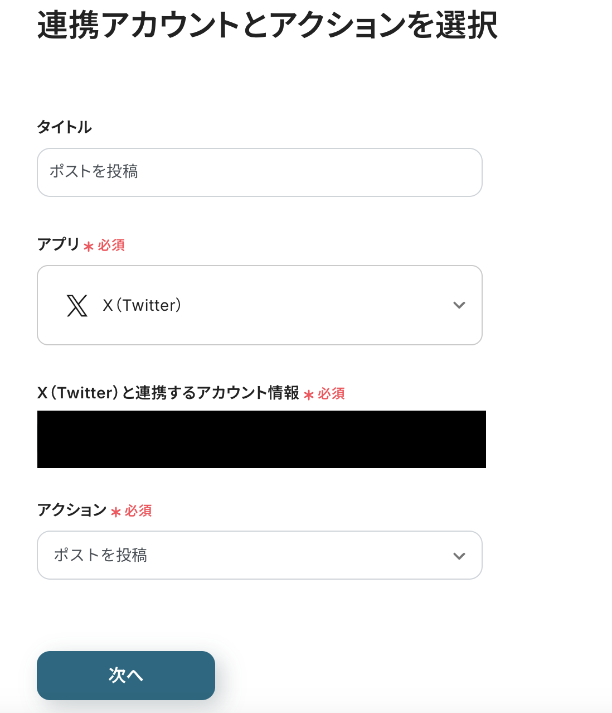Screen dimensions: 612x713
Task: Click the 連携アカウントとアクションを選択 heading
Action: (268, 25)
